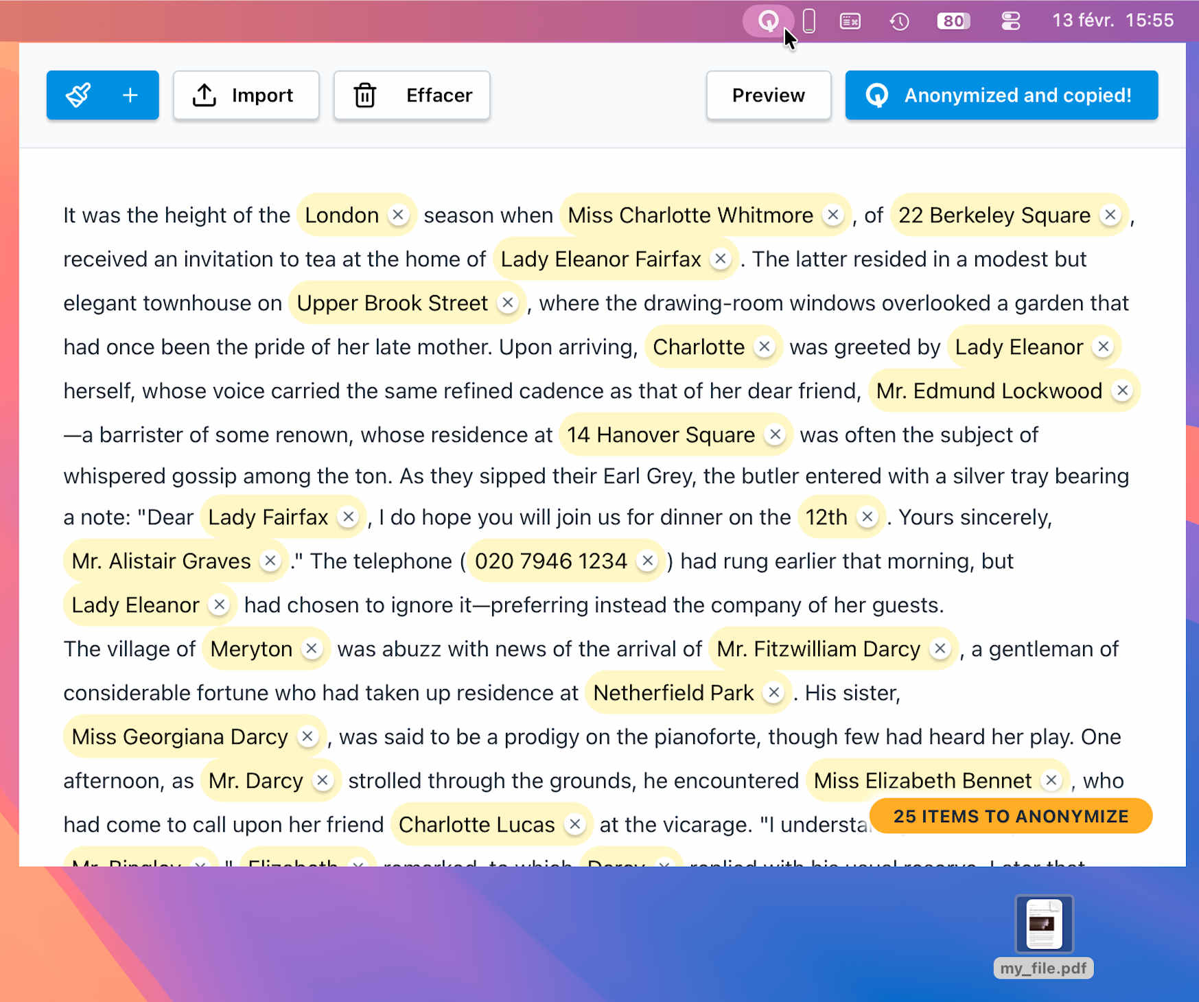Viewport: 1199px width, 1002px height.
Task: Click the Preview button
Action: coord(768,95)
